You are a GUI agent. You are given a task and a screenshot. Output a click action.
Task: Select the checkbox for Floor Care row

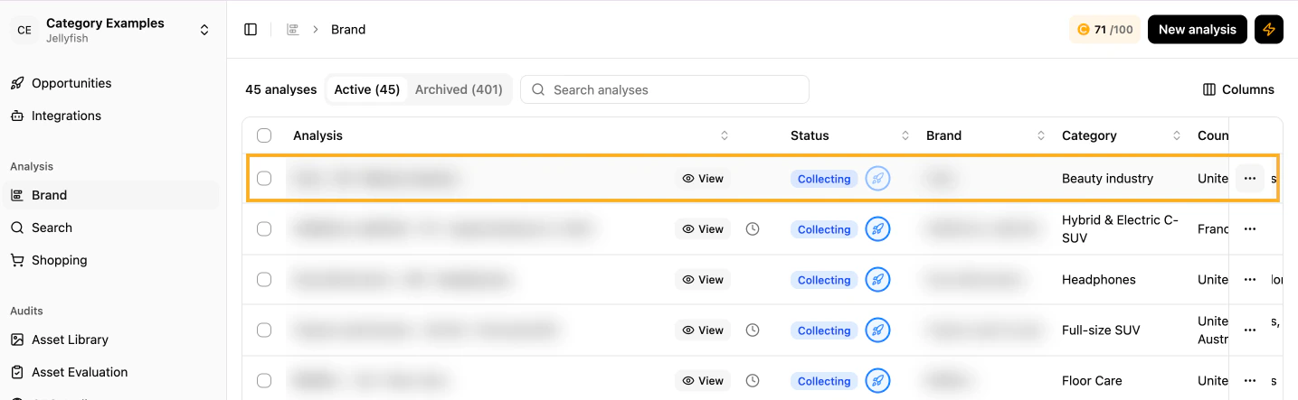264,381
